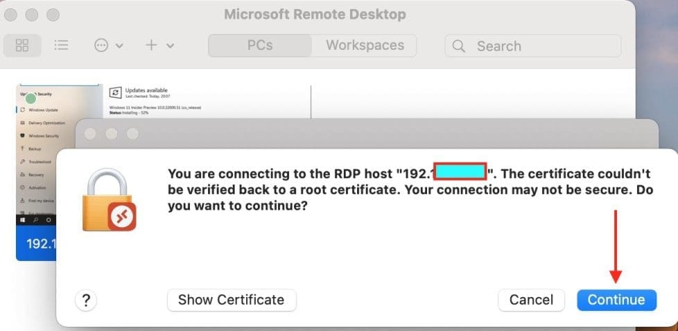Close the Microsoft Remote Desktop window
The height and width of the screenshot is (331, 678).
coord(13,15)
